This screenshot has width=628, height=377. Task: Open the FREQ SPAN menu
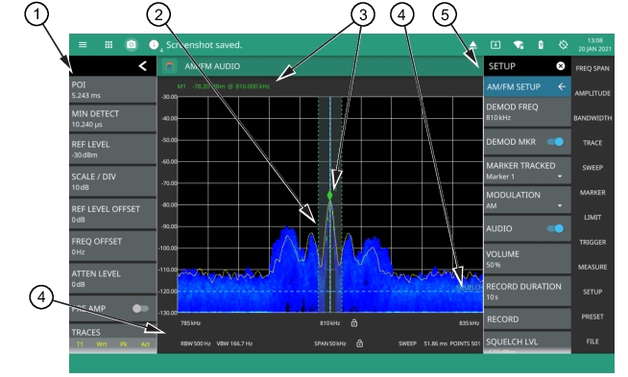click(x=592, y=68)
